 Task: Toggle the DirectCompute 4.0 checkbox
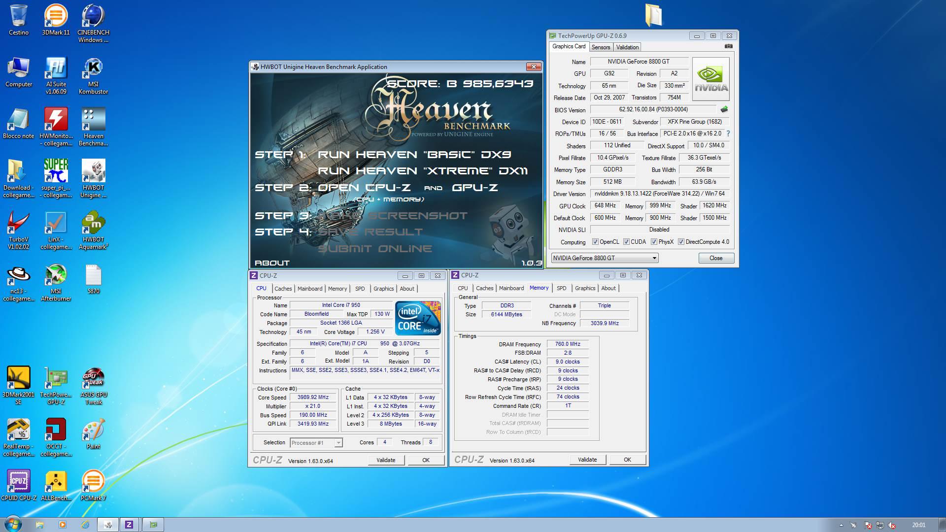click(681, 242)
